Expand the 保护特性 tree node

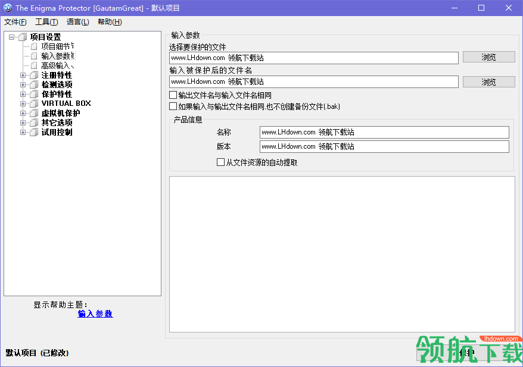(23, 94)
